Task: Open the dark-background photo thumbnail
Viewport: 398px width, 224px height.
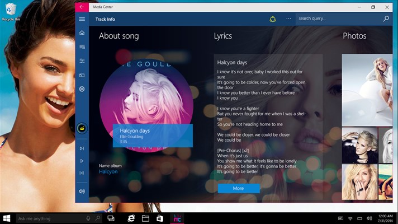Action: (359, 145)
